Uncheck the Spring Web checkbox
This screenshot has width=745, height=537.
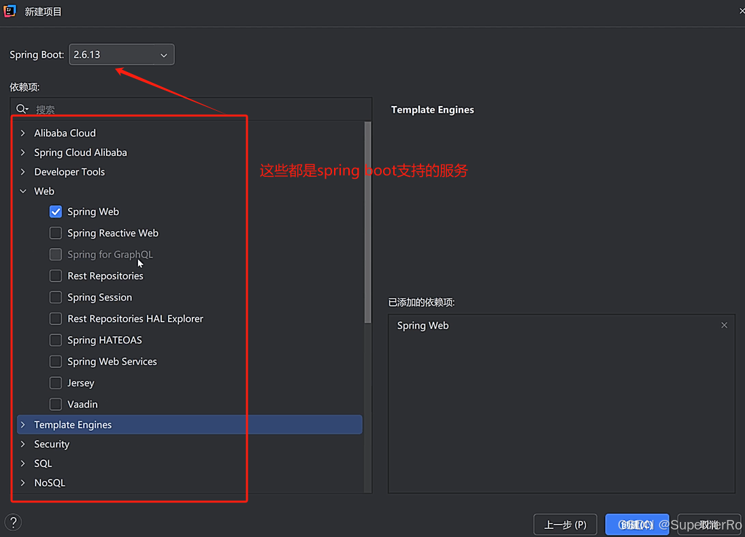tap(56, 212)
